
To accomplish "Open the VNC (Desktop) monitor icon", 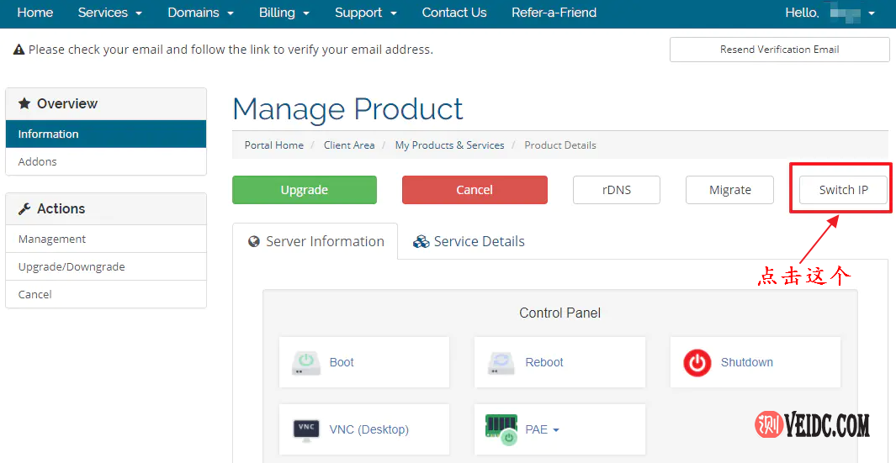I will point(306,429).
